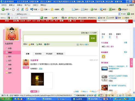Open 宝贝 in the pink sidebar

tap(10, 61)
